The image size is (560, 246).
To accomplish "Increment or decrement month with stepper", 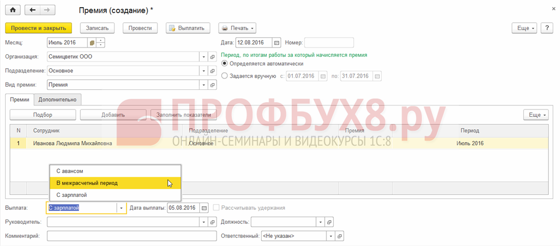I will coord(100,43).
